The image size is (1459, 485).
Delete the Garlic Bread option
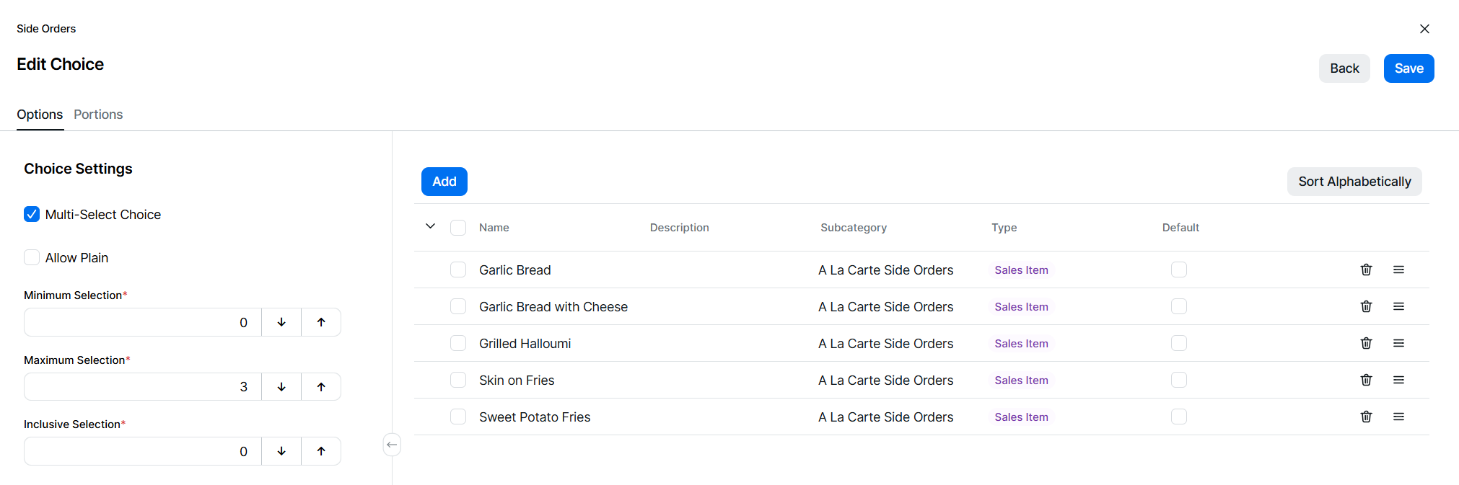pos(1366,270)
